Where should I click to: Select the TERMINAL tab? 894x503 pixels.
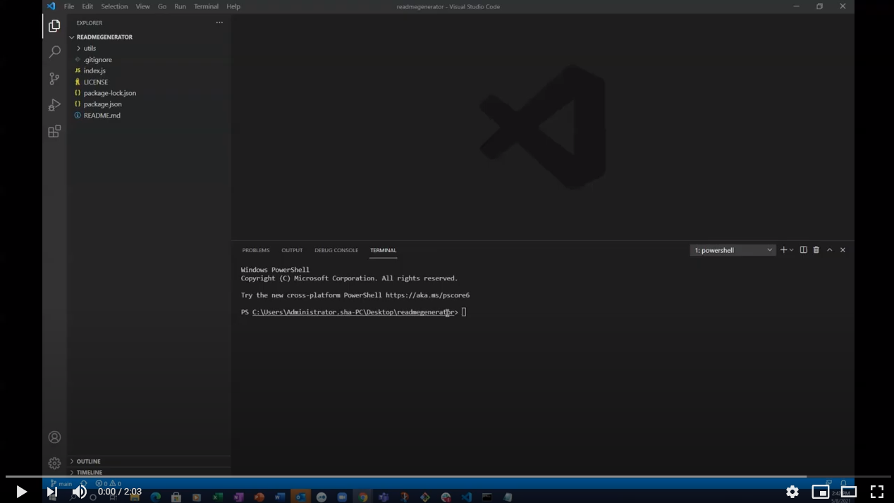tap(383, 250)
